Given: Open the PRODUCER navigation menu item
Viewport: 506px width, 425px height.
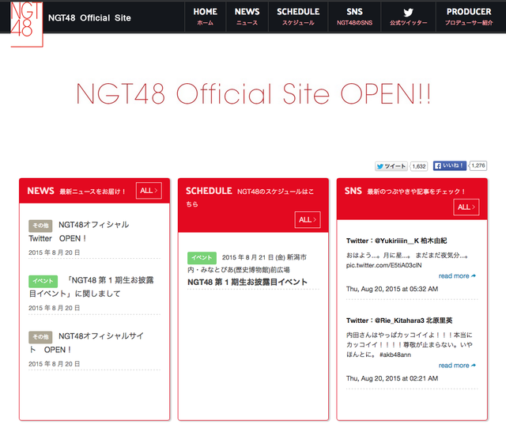Looking at the screenshot, I should (x=469, y=17).
